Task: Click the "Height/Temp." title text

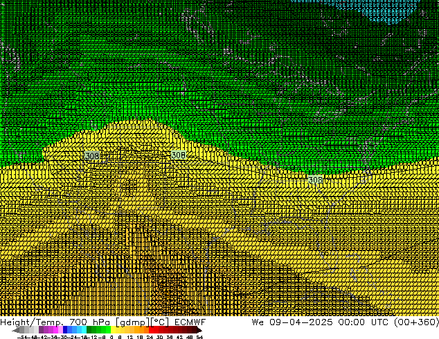Action: click(x=30, y=322)
